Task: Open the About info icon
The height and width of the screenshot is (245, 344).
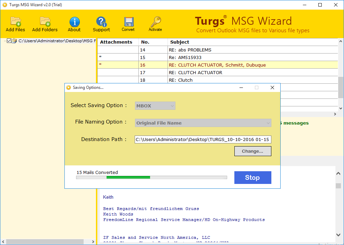Action: (74, 22)
